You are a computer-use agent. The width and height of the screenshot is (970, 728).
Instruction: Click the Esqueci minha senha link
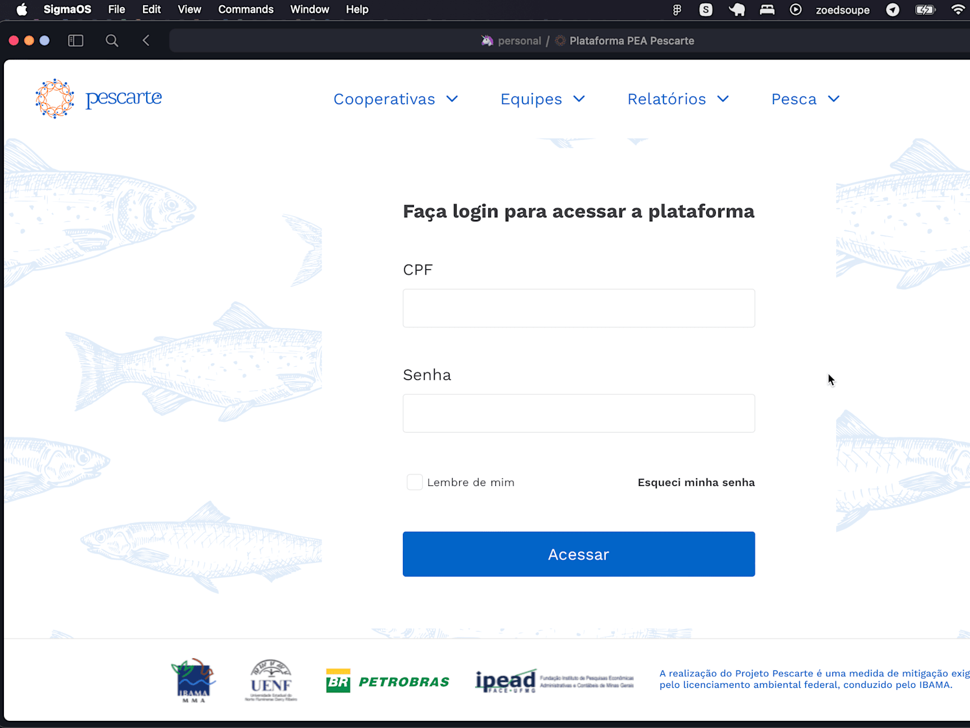tap(696, 482)
